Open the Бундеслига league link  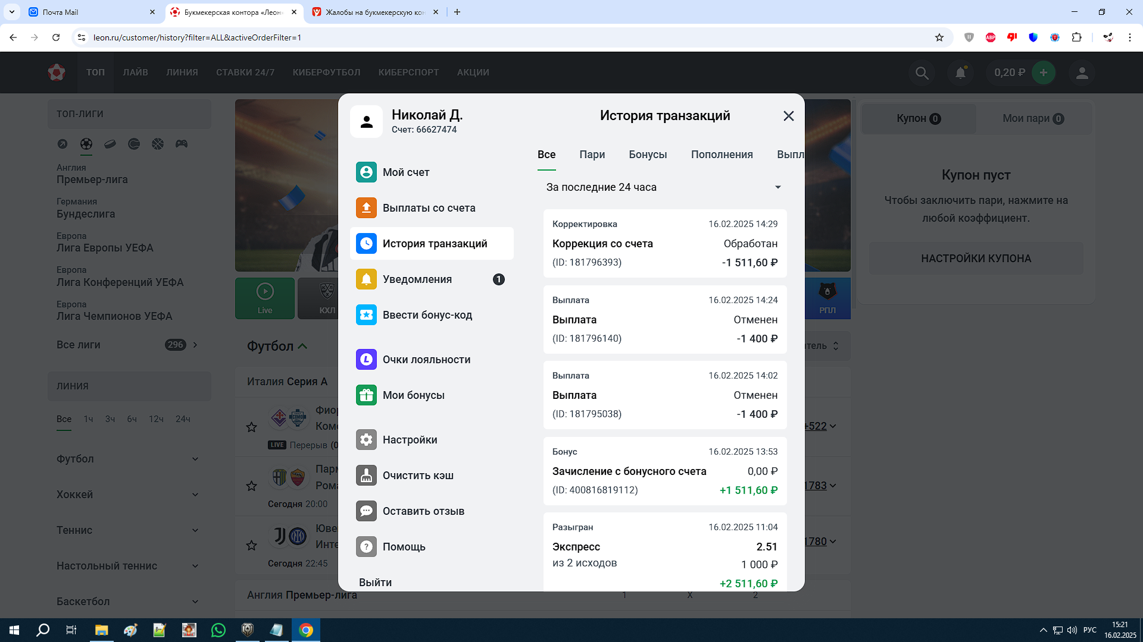pyautogui.click(x=86, y=214)
